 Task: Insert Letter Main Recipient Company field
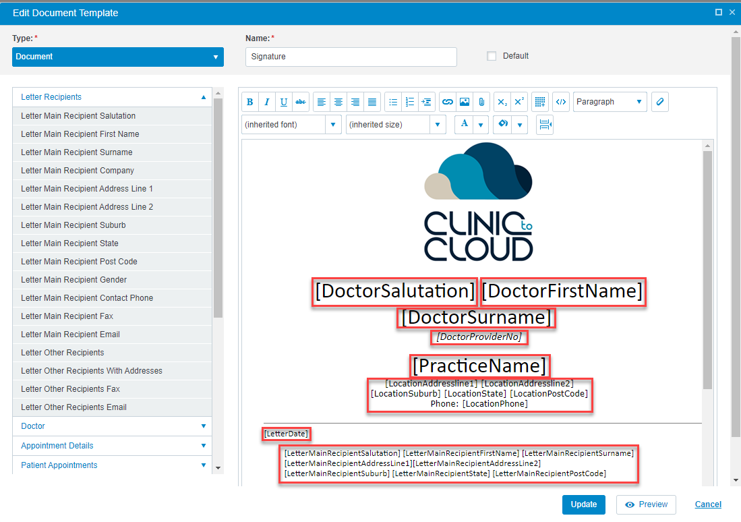coord(112,171)
